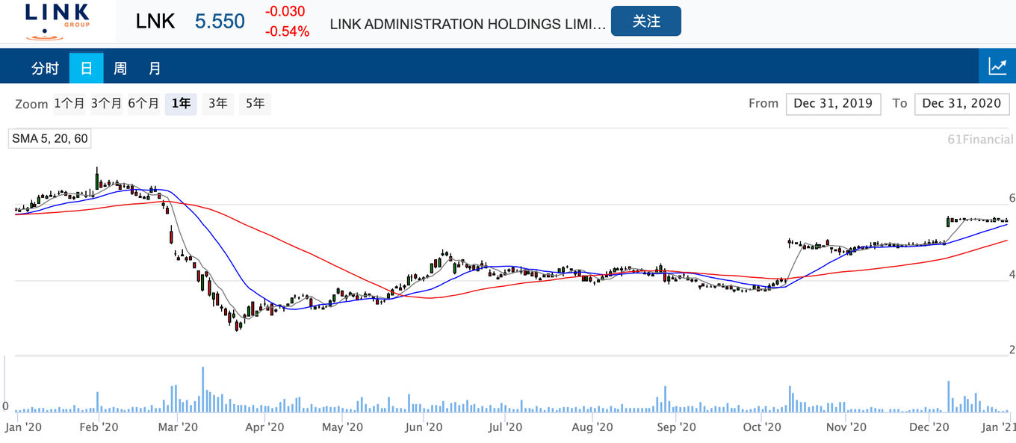Click the Feb '20 axis label

pos(99,427)
